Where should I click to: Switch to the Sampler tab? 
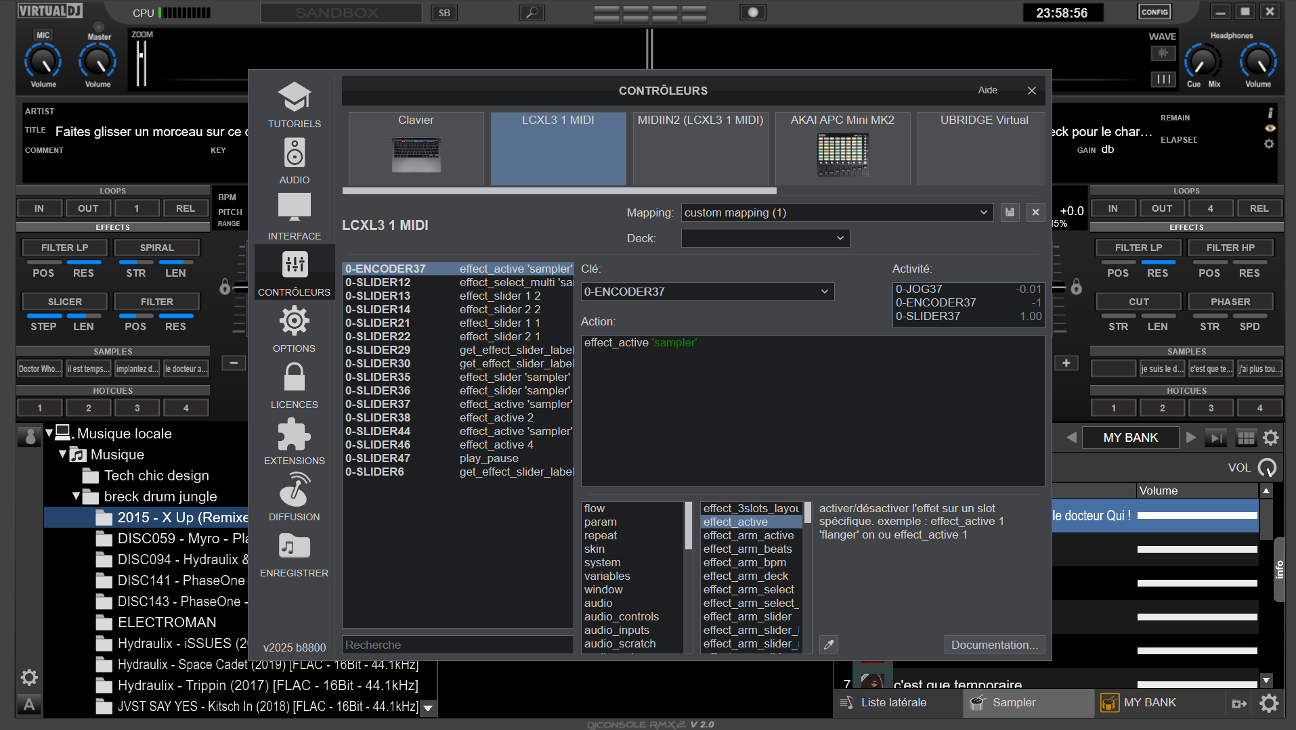point(1013,702)
